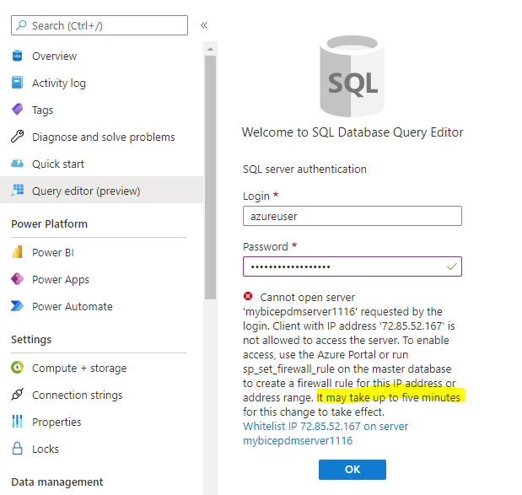
Task: Click the Compute + storage icon
Action: [17, 369]
